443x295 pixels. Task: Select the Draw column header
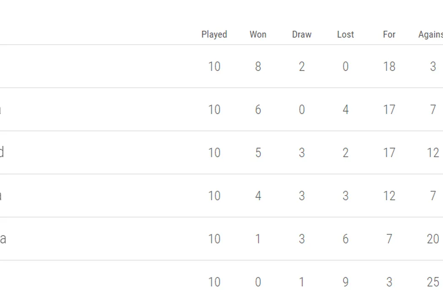tap(302, 35)
